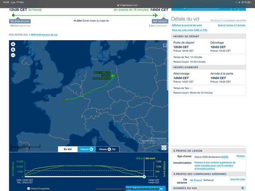
Task: Toggle the Vitesse Enregistrée checkbox
Action: (x=29, y=189)
